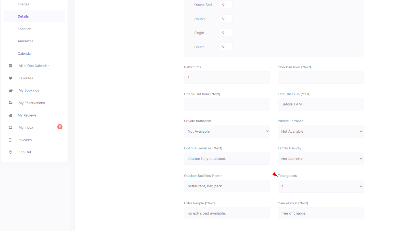Click the Couch bed count field
Screen dimensions: 404x231
[x=226, y=46]
